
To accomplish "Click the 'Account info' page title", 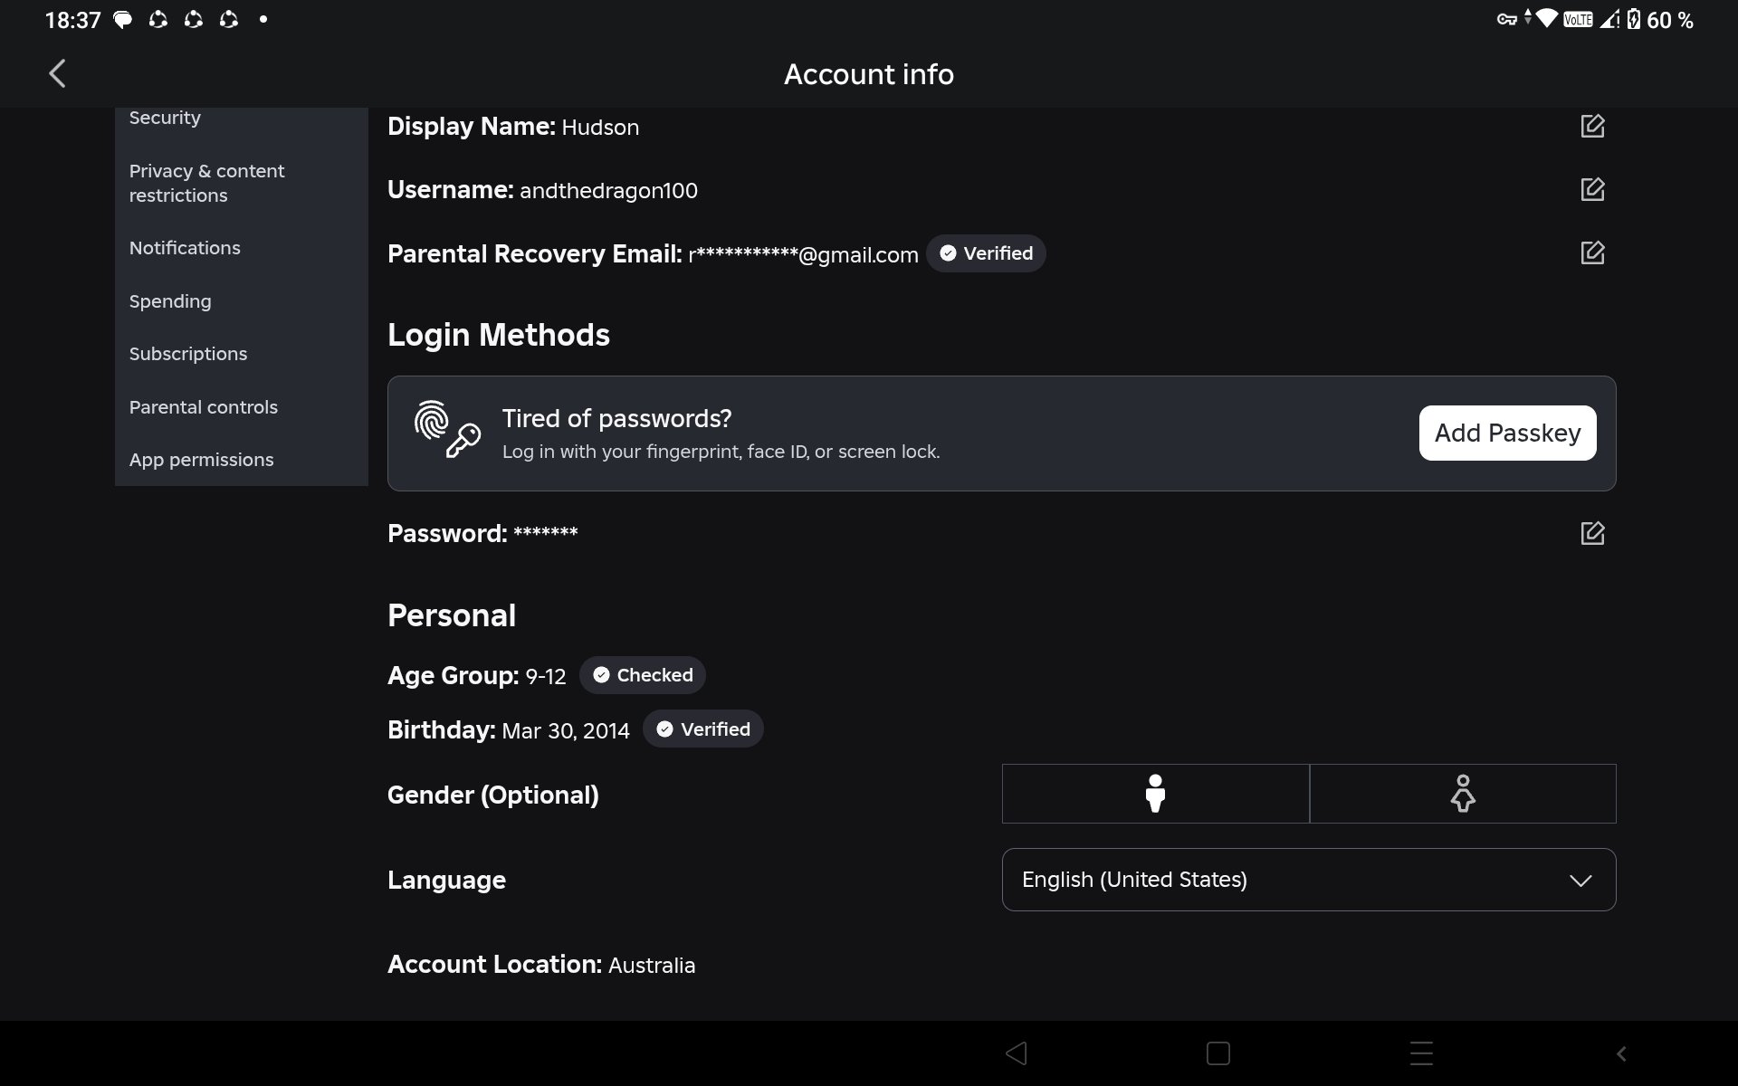I will [869, 74].
